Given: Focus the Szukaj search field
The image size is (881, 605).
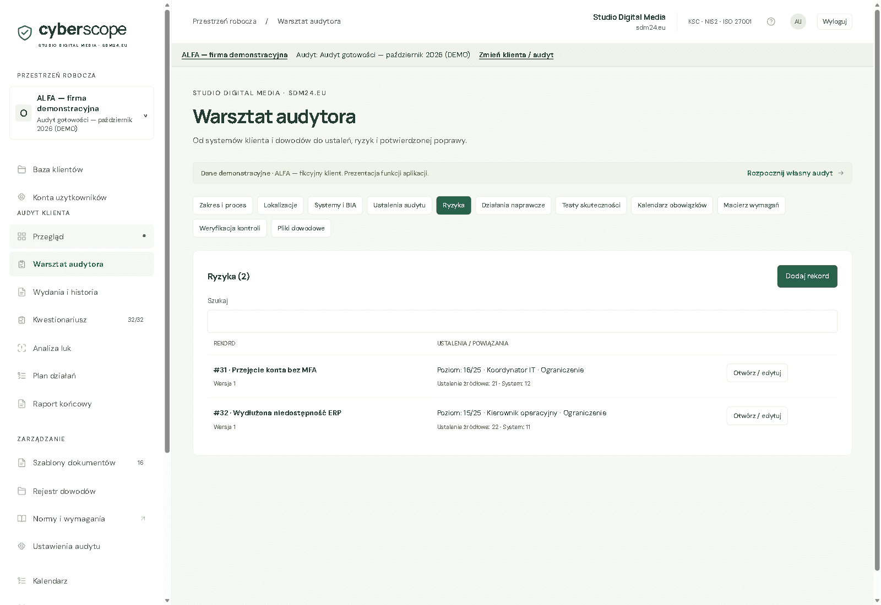Looking at the screenshot, I should click(522, 321).
